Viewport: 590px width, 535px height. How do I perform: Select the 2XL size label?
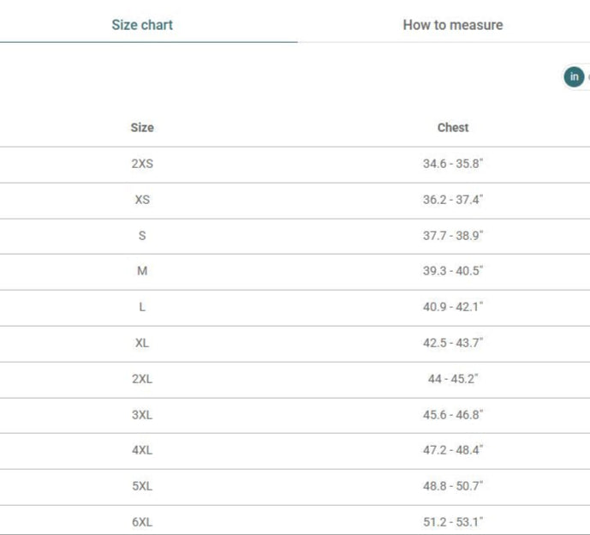point(142,379)
